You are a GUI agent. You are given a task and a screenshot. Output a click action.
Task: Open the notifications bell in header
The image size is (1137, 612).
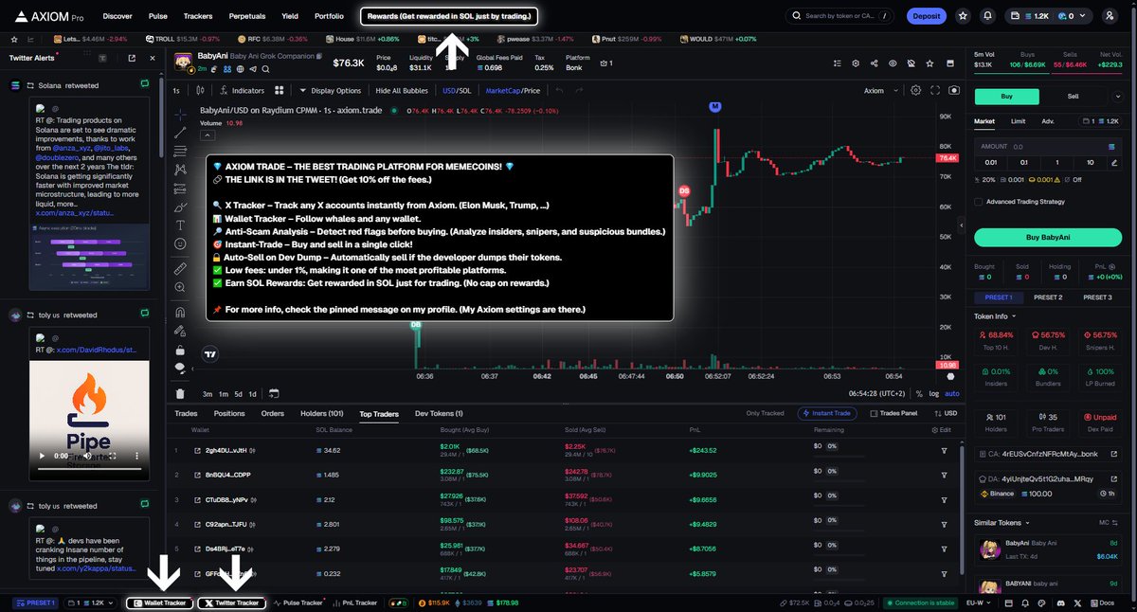(x=988, y=16)
